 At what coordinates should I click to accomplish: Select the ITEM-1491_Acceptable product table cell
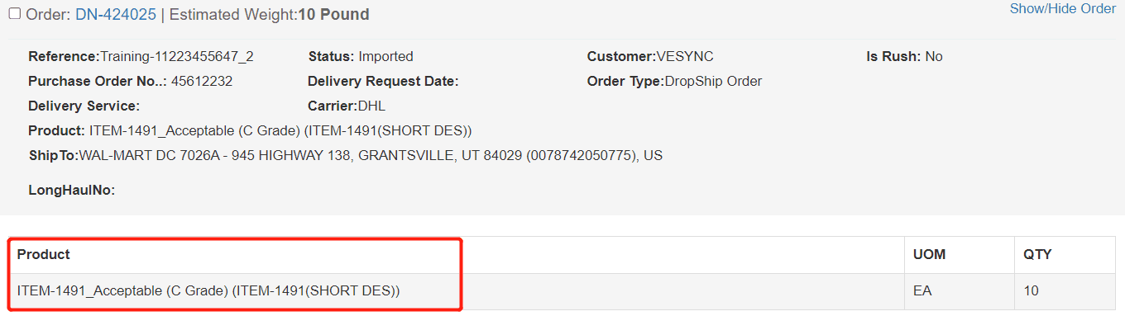point(456,291)
